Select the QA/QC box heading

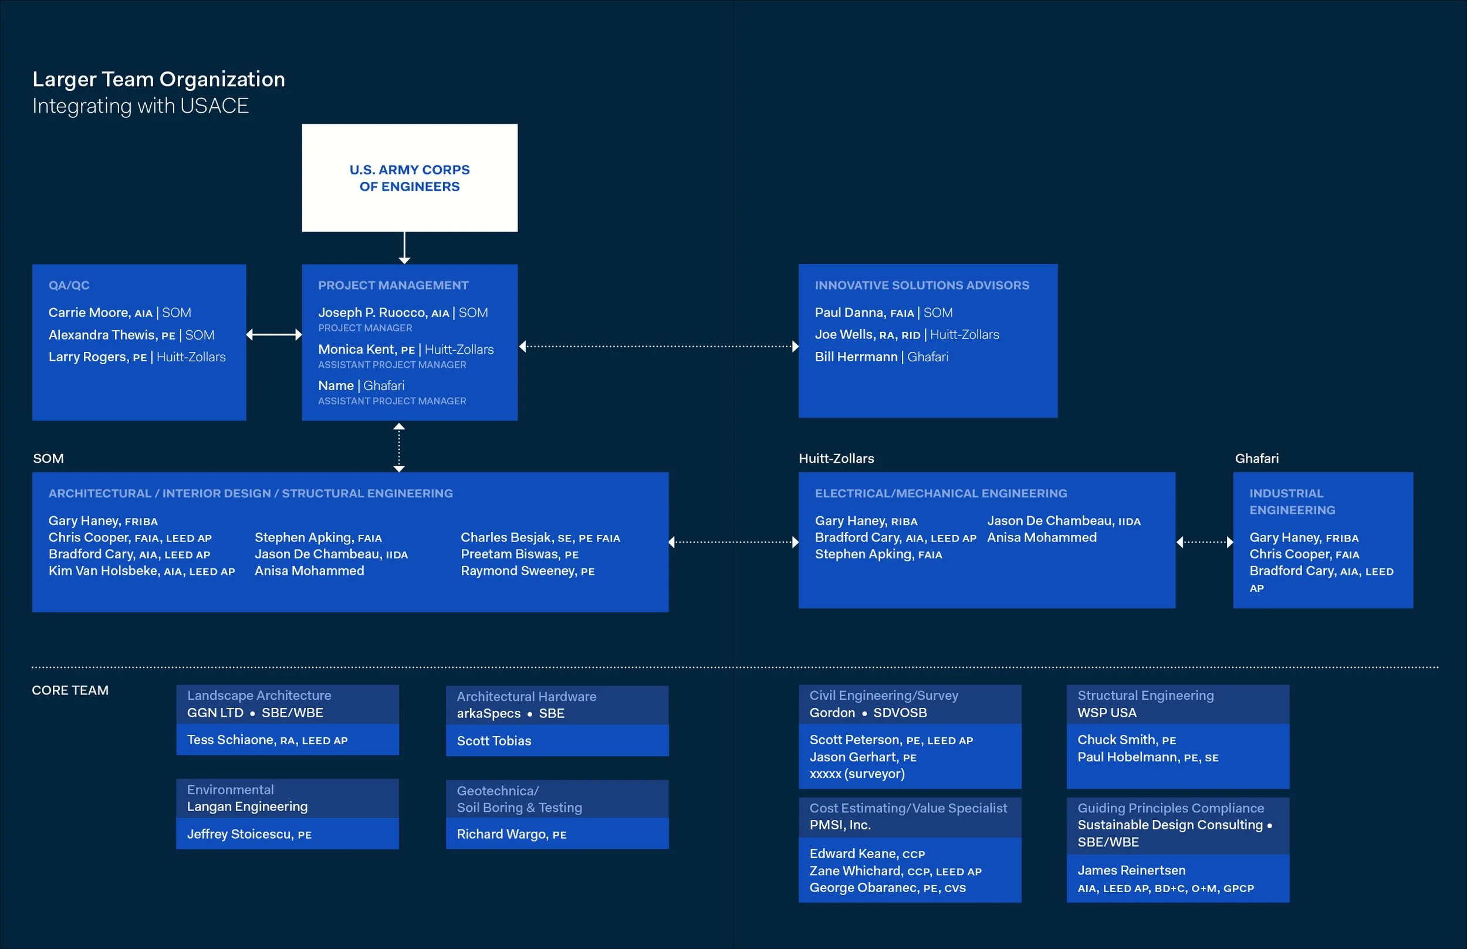coord(69,285)
